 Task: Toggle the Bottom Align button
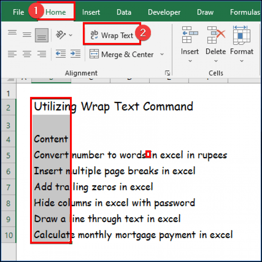(x=42, y=35)
